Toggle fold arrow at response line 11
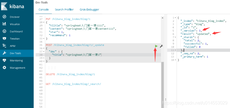 (x=175, y=50)
